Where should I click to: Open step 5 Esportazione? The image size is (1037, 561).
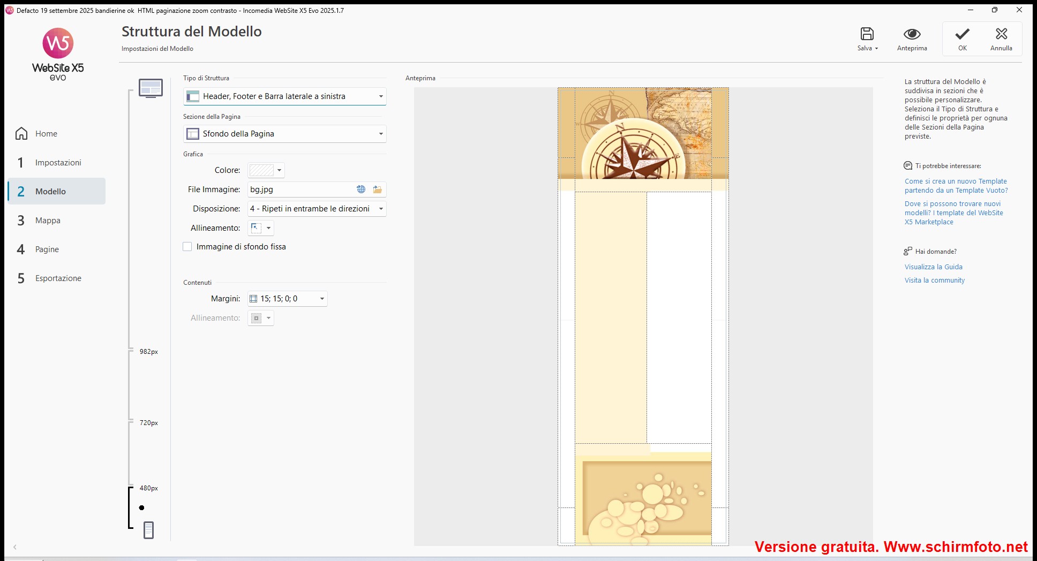tap(58, 278)
